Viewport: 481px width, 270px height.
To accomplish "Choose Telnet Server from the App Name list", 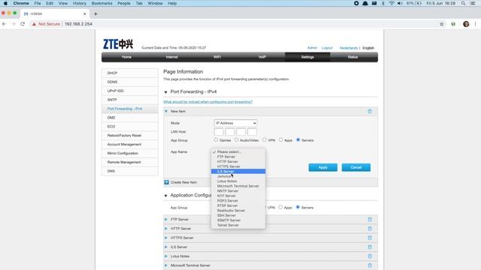I will tap(238, 225).
